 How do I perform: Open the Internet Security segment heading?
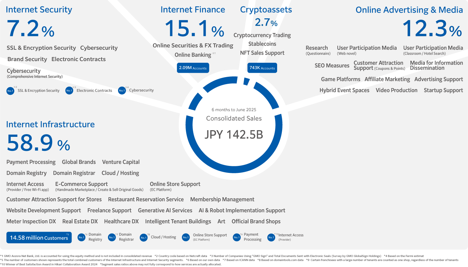[x=39, y=10]
